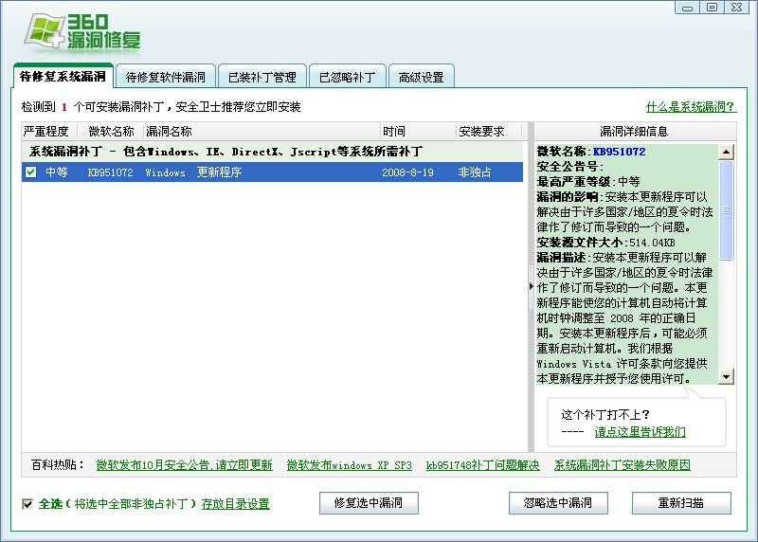Open the 什么是系统漏洞? link
758x542 pixels.
tap(691, 107)
